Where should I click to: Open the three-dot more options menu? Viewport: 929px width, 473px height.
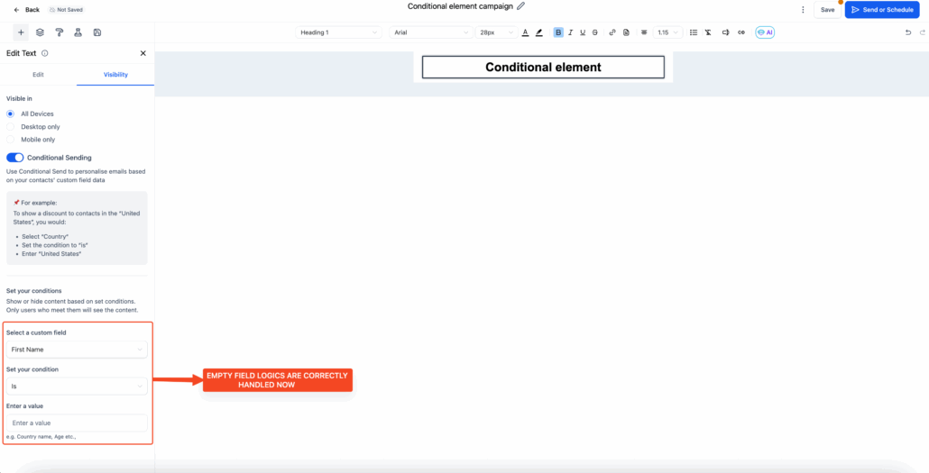[x=803, y=9]
